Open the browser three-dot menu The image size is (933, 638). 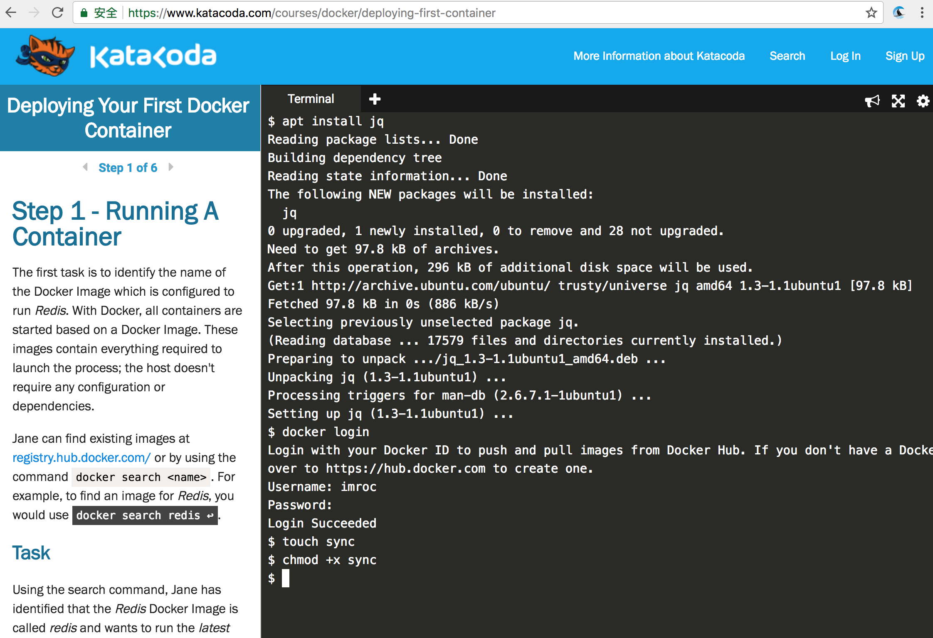click(x=922, y=13)
